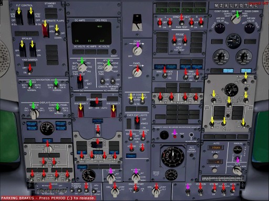Image resolution: width=269 pixels, height=201 pixels.
Task: Click the erase button on the voice recorder
Action: 174,136
